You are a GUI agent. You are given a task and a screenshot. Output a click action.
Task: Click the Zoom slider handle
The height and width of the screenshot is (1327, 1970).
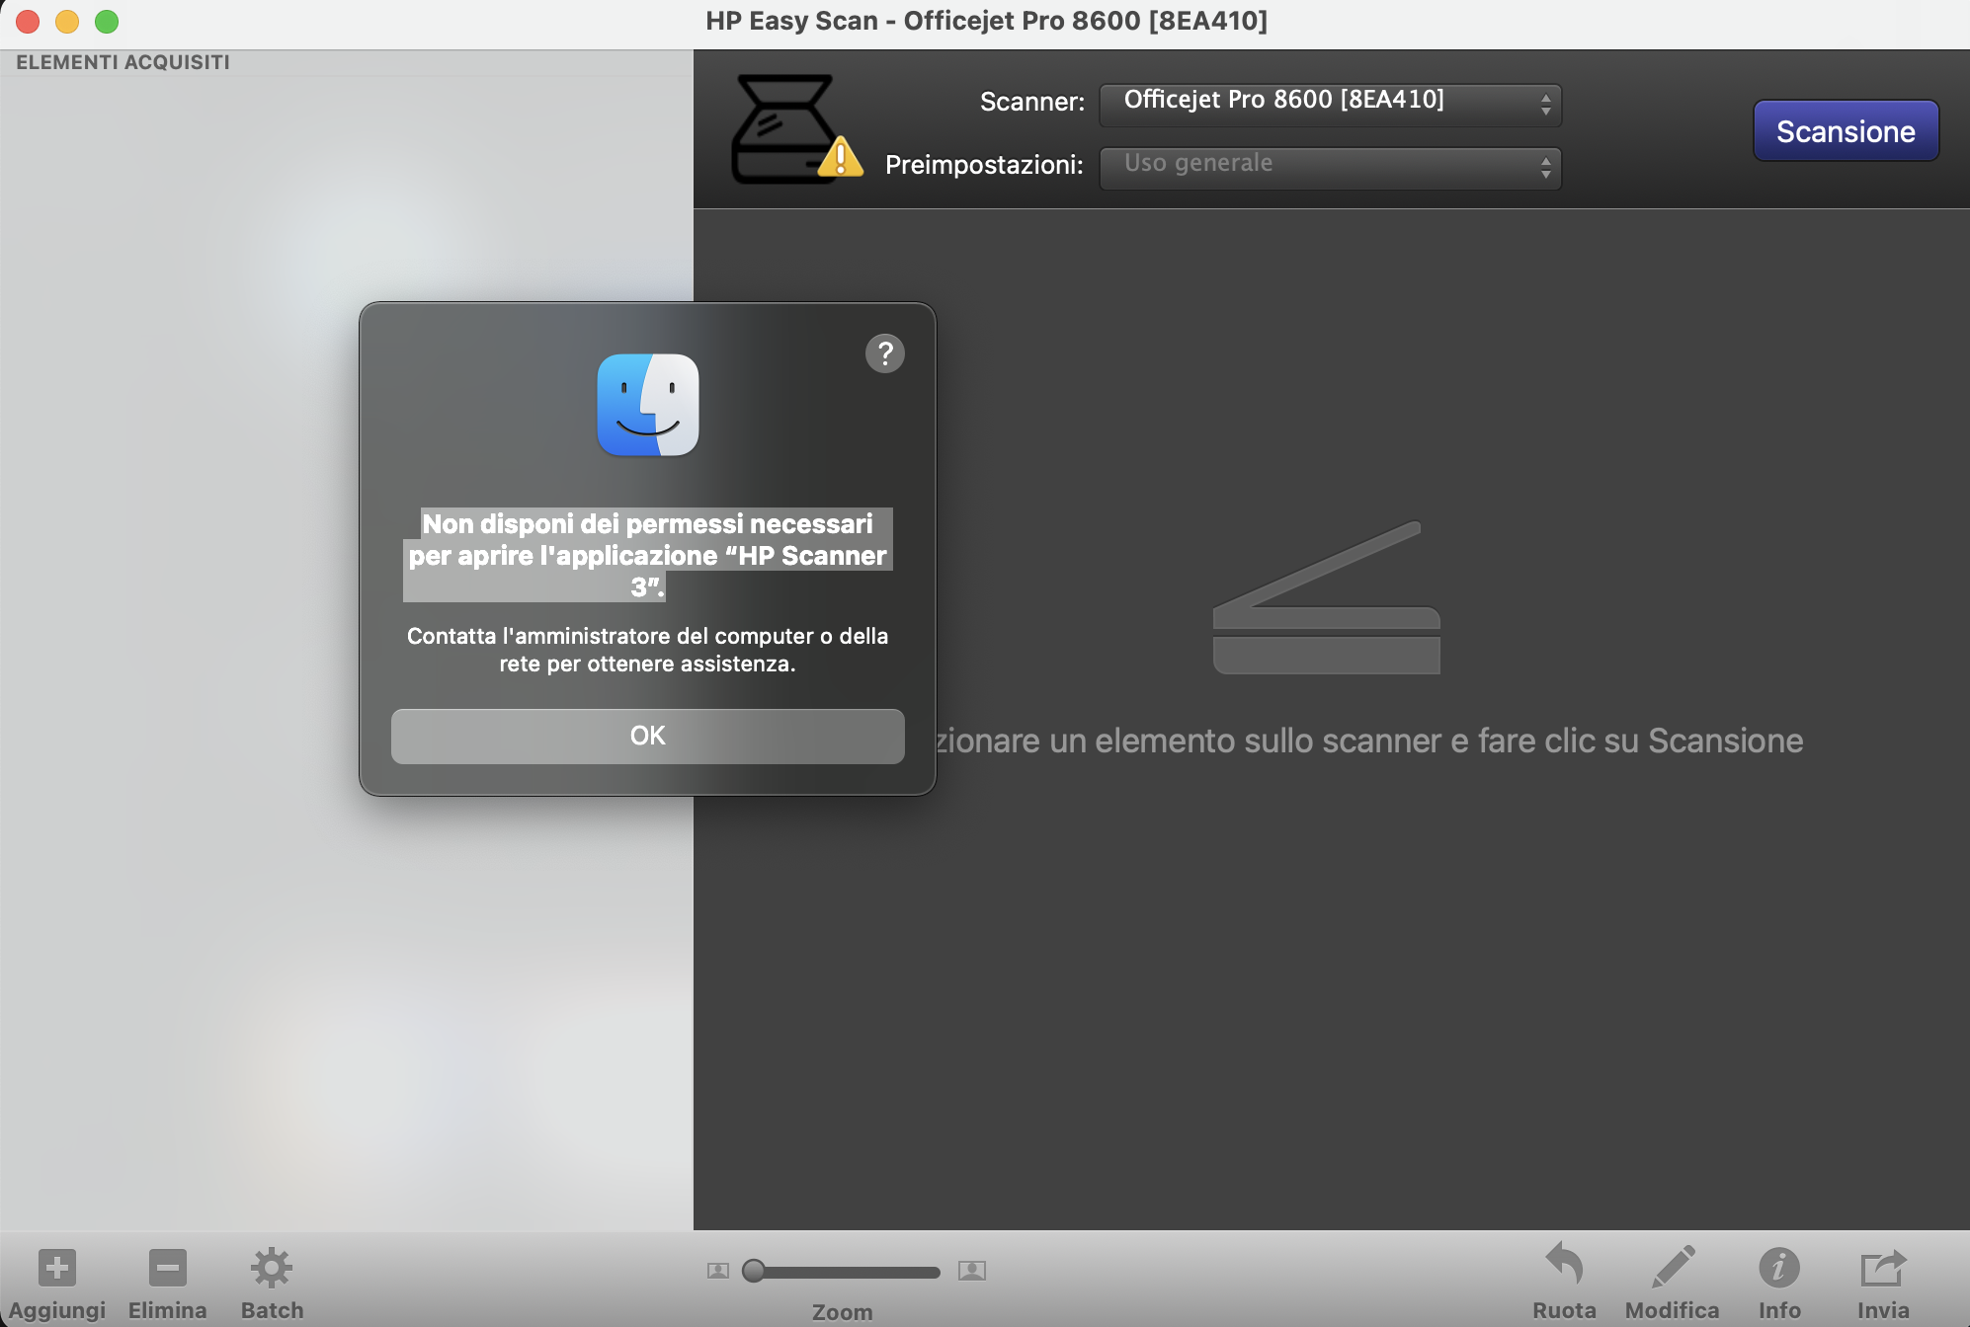pyautogui.click(x=754, y=1271)
